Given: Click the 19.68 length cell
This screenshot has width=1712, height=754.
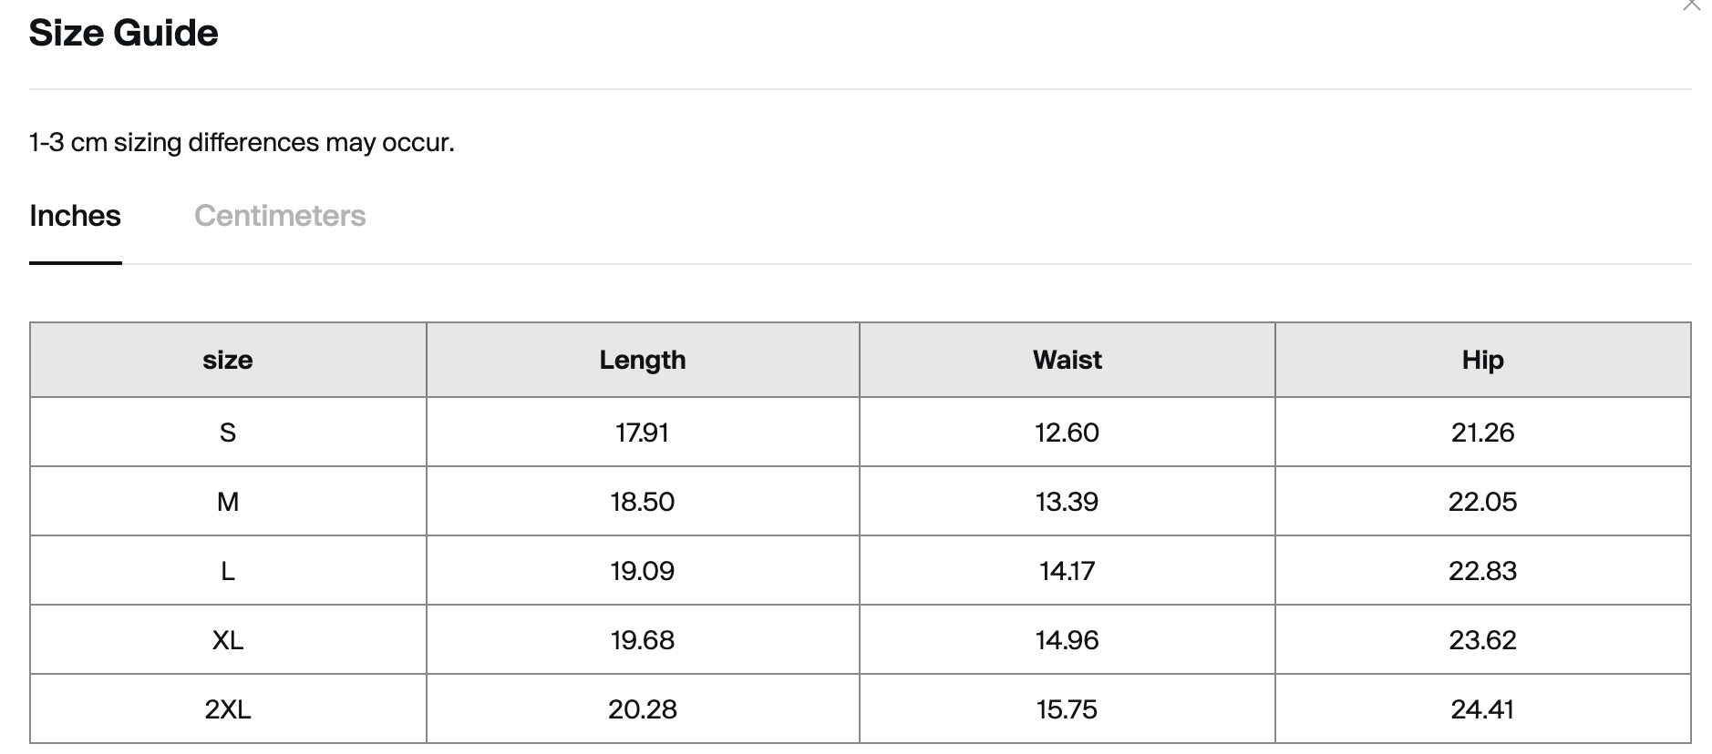Looking at the screenshot, I should tap(643, 640).
